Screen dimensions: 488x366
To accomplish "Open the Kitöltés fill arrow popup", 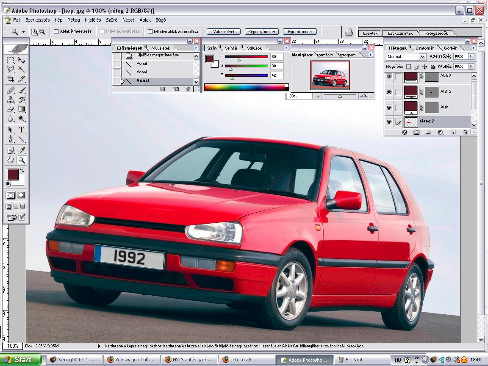I will (470, 67).
